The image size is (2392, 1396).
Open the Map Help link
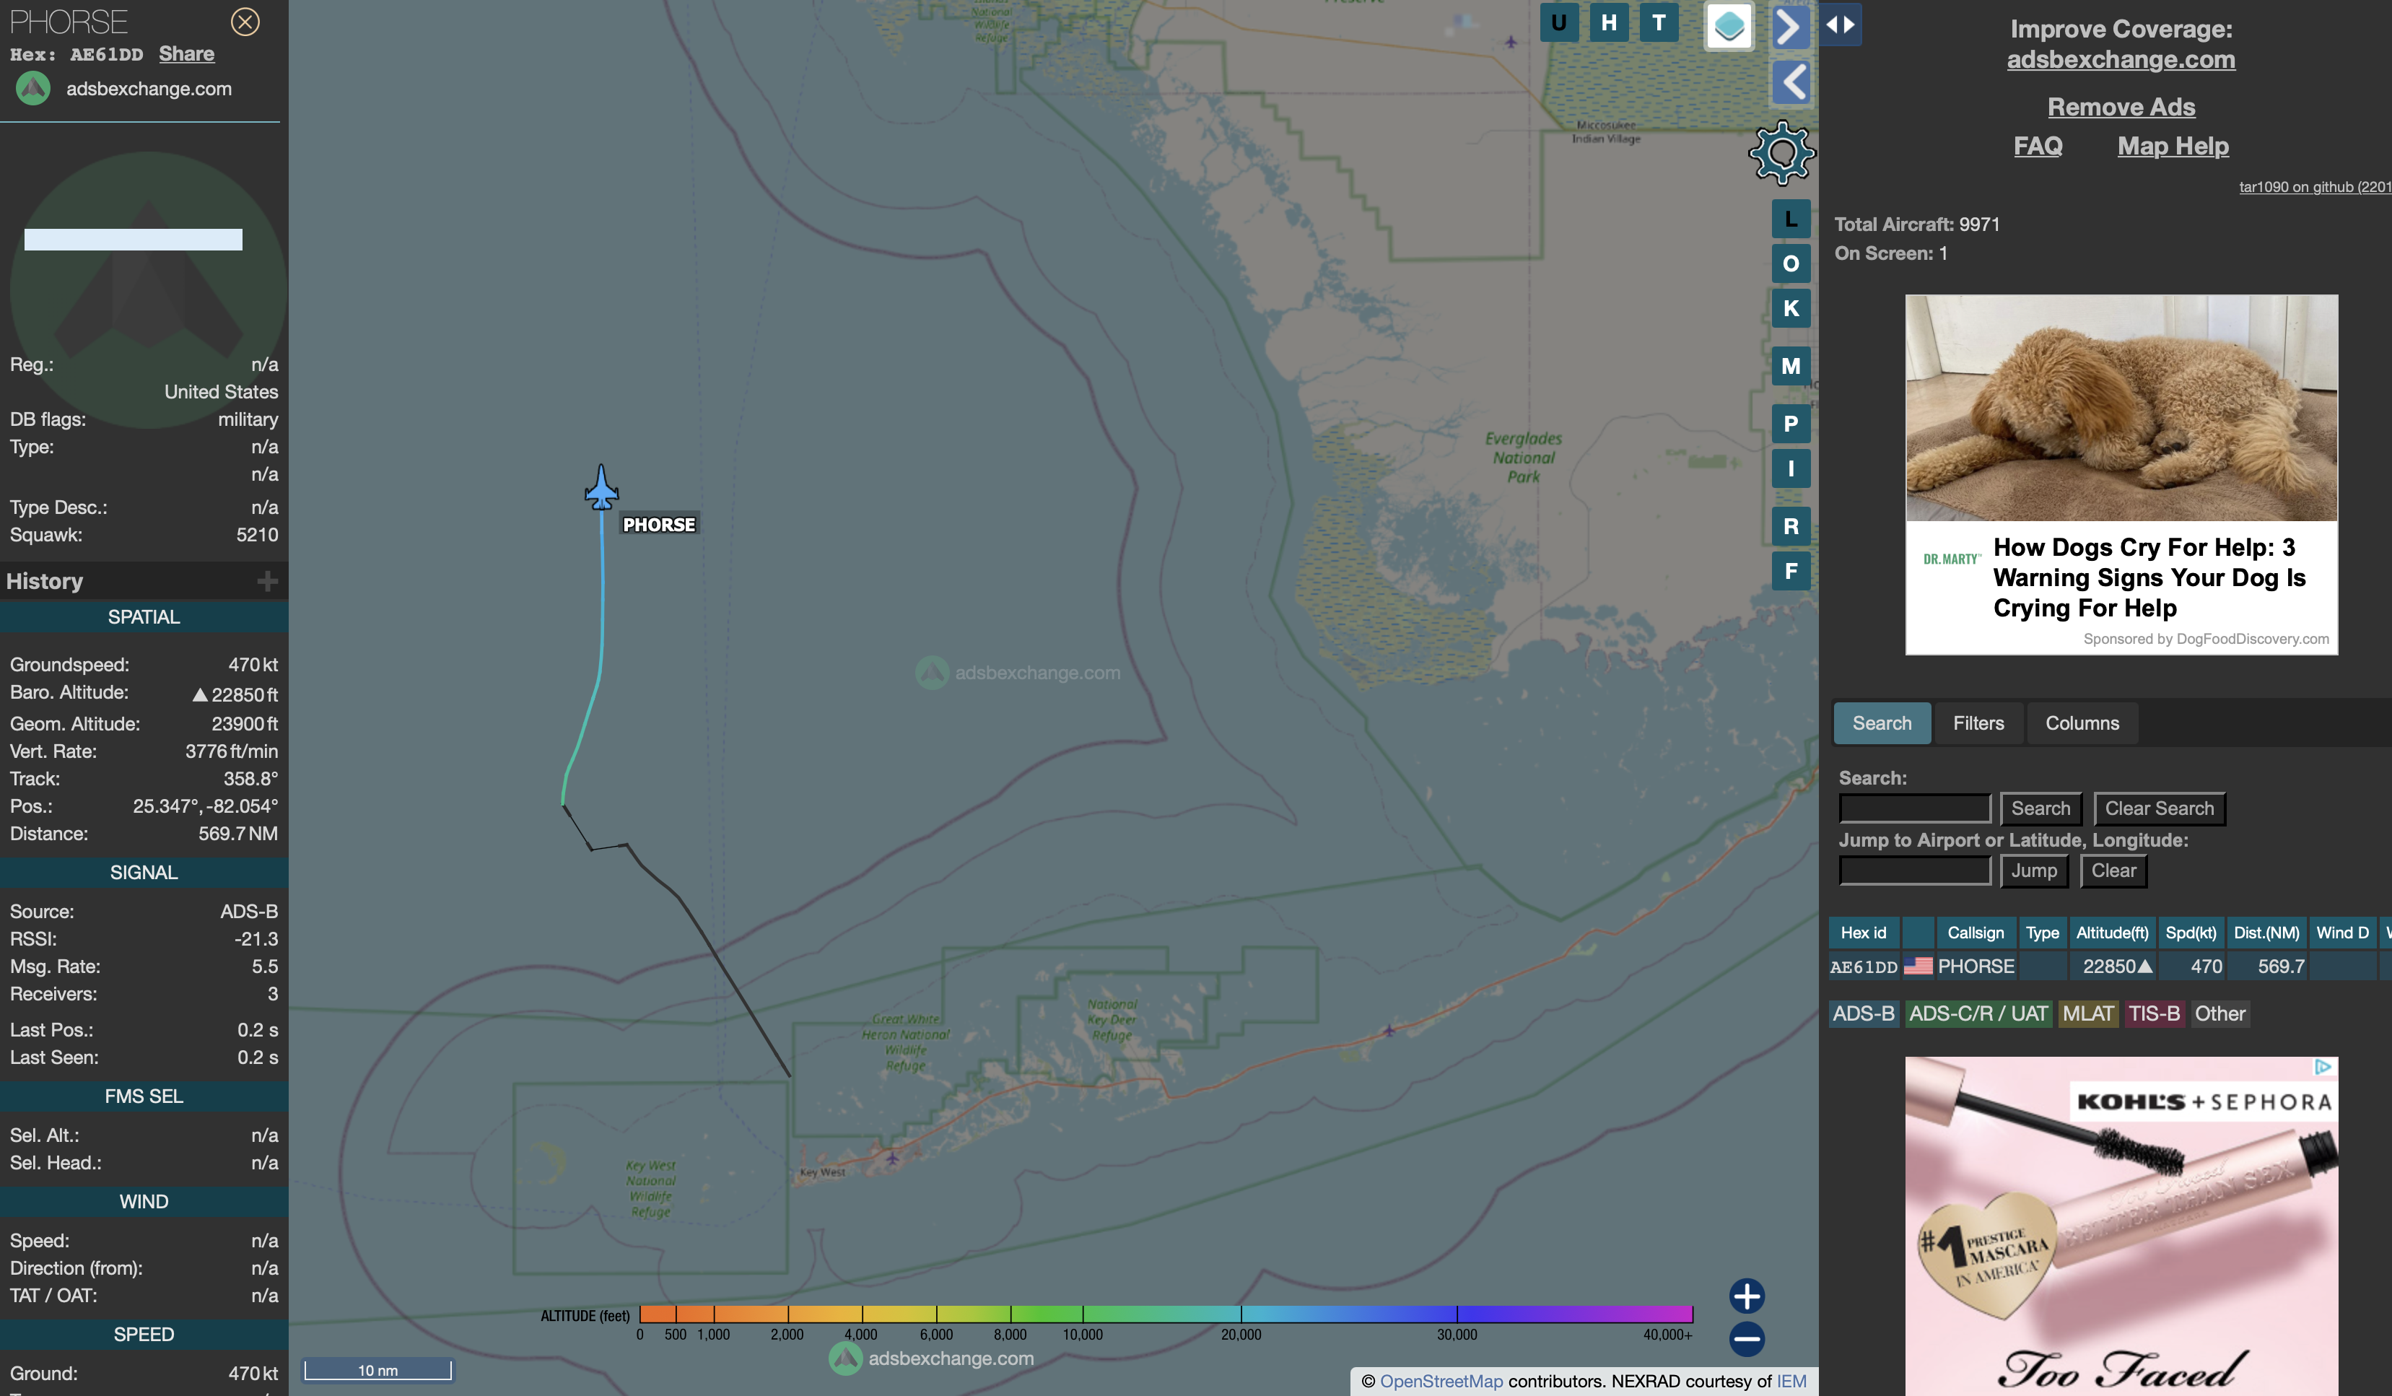pyautogui.click(x=2173, y=146)
